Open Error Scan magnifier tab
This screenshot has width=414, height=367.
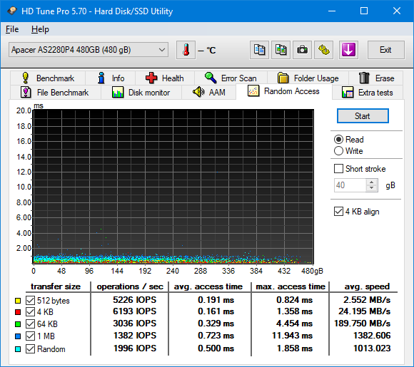[231, 78]
